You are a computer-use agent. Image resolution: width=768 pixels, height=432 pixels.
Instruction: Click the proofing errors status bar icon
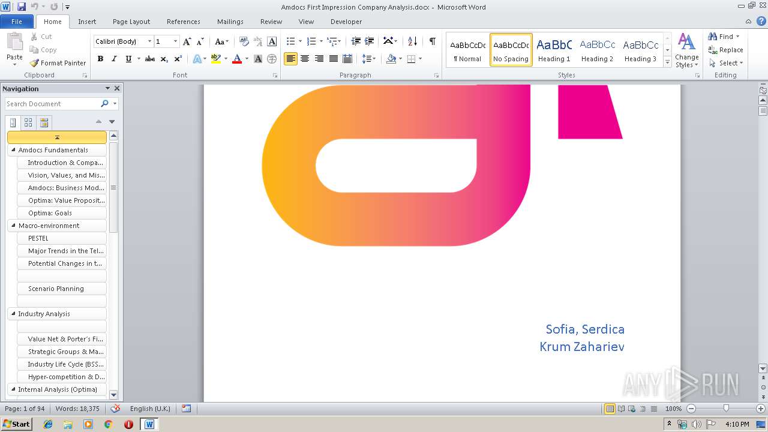pyautogui.click(x=116, y=409)
